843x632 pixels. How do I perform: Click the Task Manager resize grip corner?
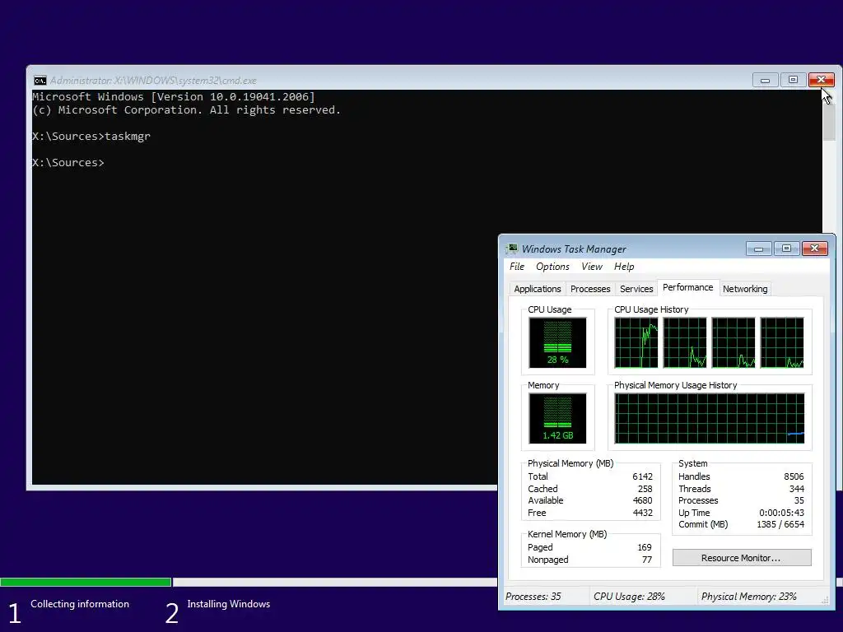tap(827, 600)
